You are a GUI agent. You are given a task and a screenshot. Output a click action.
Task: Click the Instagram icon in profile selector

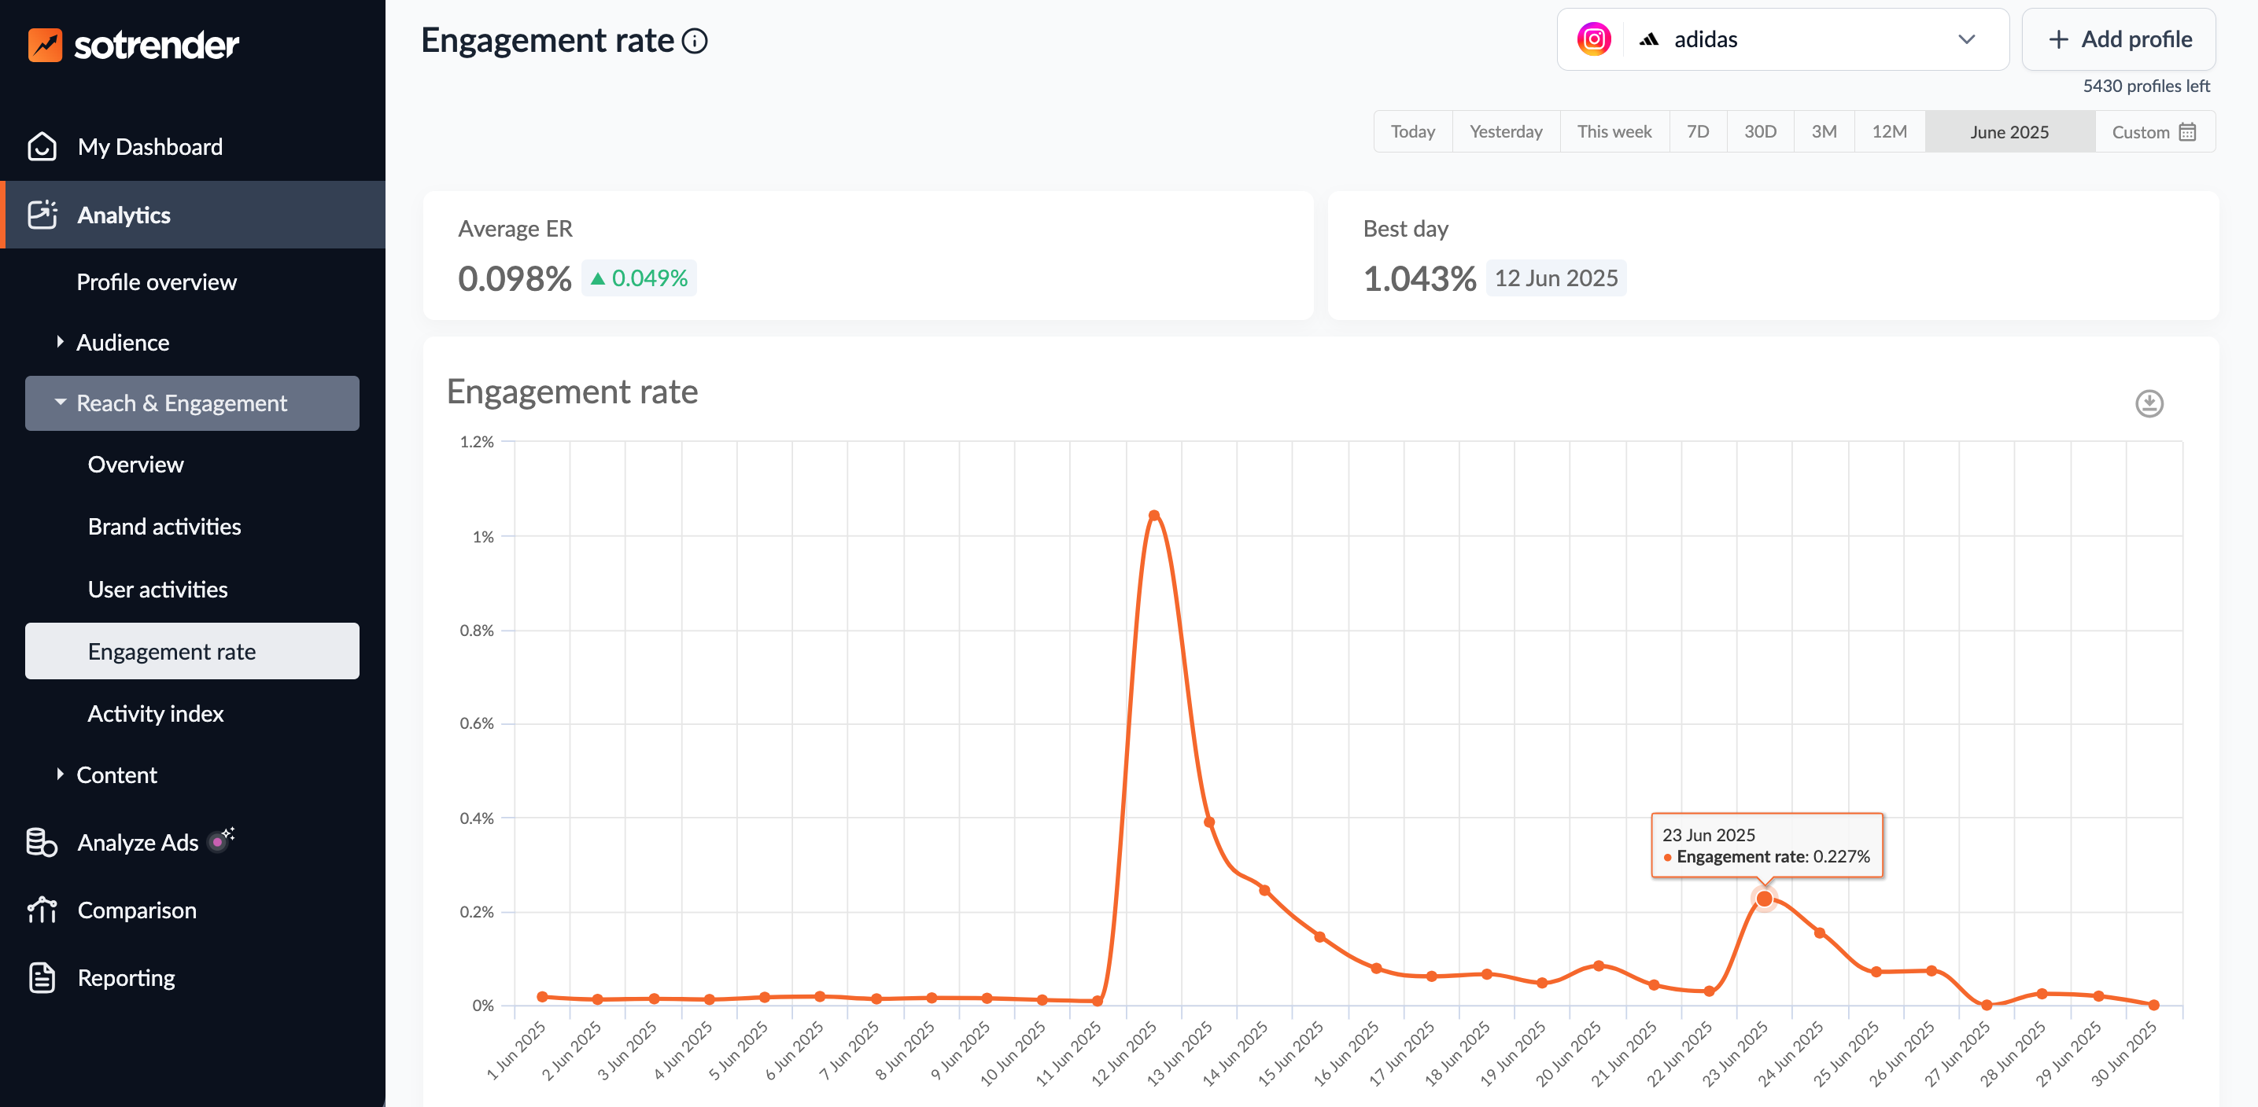[1593, 39]
